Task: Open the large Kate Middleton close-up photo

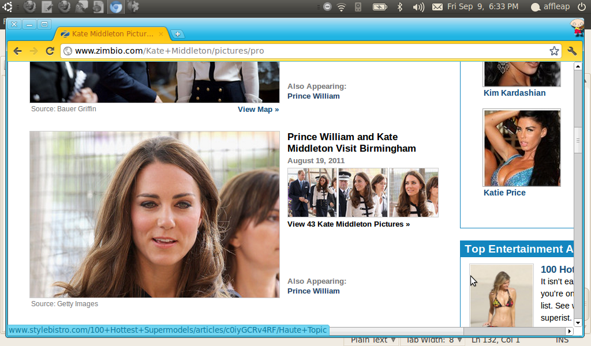Action: point(155,214)
